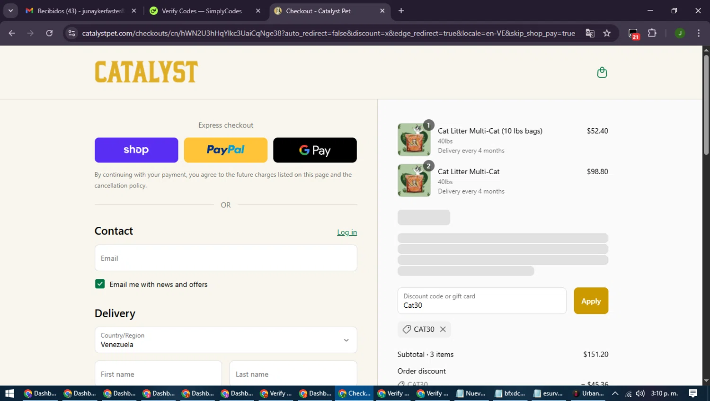Screen dimensions: 710x401
Task: Open the 3:10 p. m. clock
Action: coord(665,393)
